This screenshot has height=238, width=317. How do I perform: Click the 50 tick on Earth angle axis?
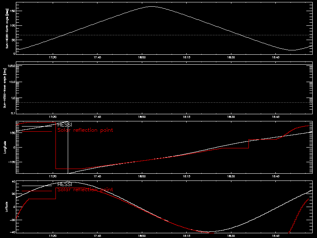(x=13, y=40)
